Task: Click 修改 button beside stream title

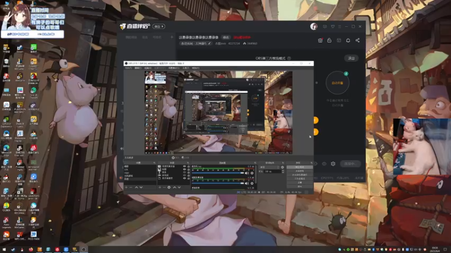Action: point(226,38)
